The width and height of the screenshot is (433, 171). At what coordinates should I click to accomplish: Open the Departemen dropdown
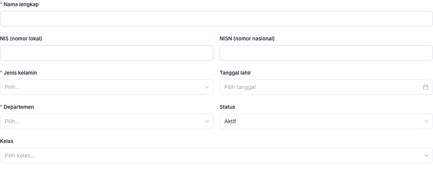[107, 121]
